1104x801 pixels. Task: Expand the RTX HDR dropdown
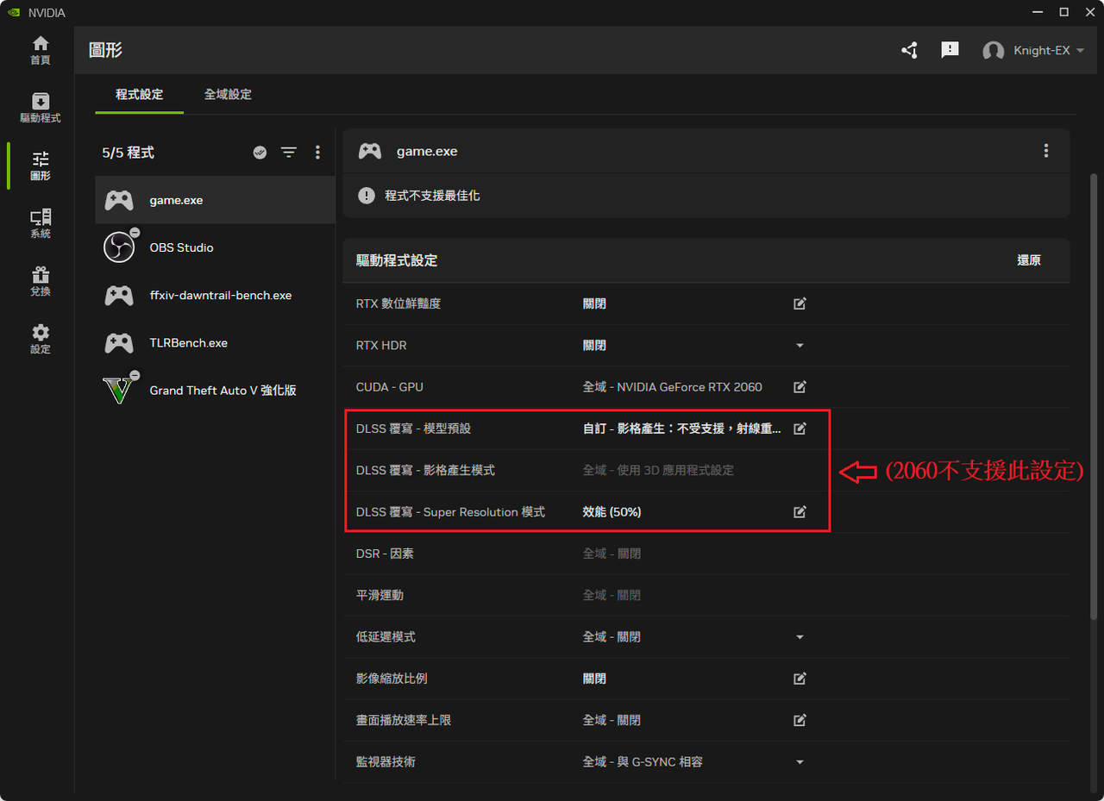point(800,346)
